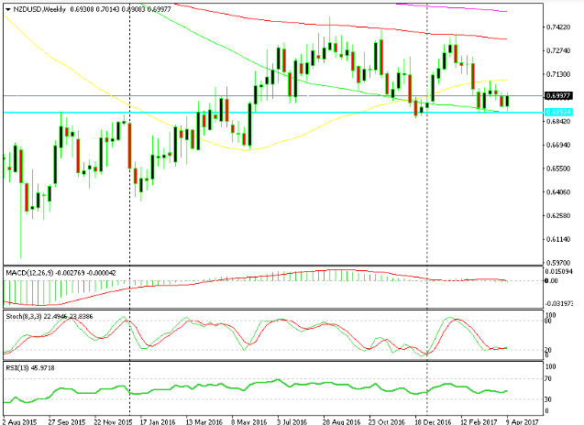This screenshot has height=425, width=584.
Task: Click the 0.74220 price axis value
Action: pos(558,27)
